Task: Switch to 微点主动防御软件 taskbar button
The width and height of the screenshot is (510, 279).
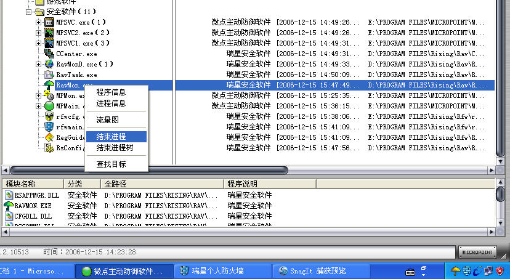Action: click(124, 271)
